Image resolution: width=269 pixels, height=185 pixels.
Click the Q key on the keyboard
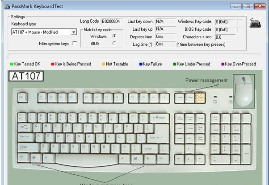click(x=38, y=128)
